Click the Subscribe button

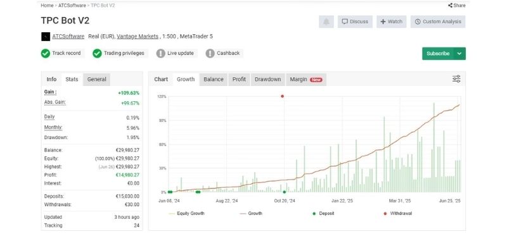(438, 54)
